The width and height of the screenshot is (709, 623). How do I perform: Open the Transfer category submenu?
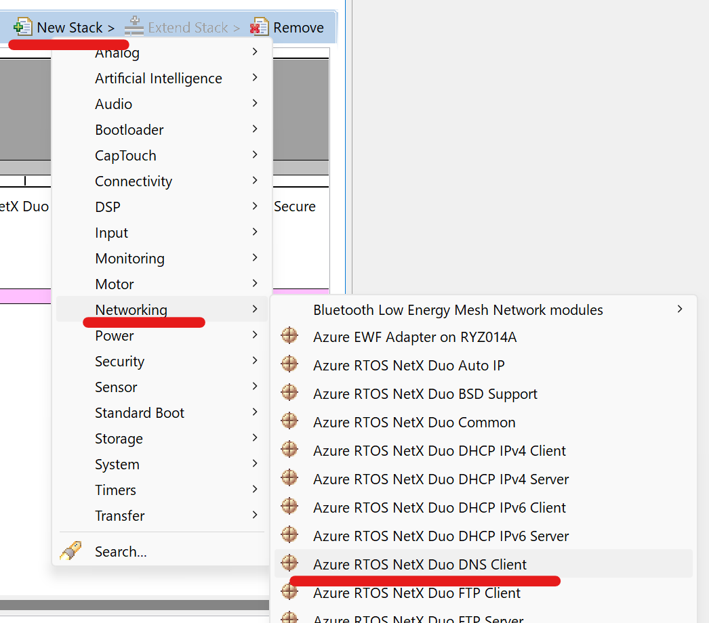click(162, 516)
